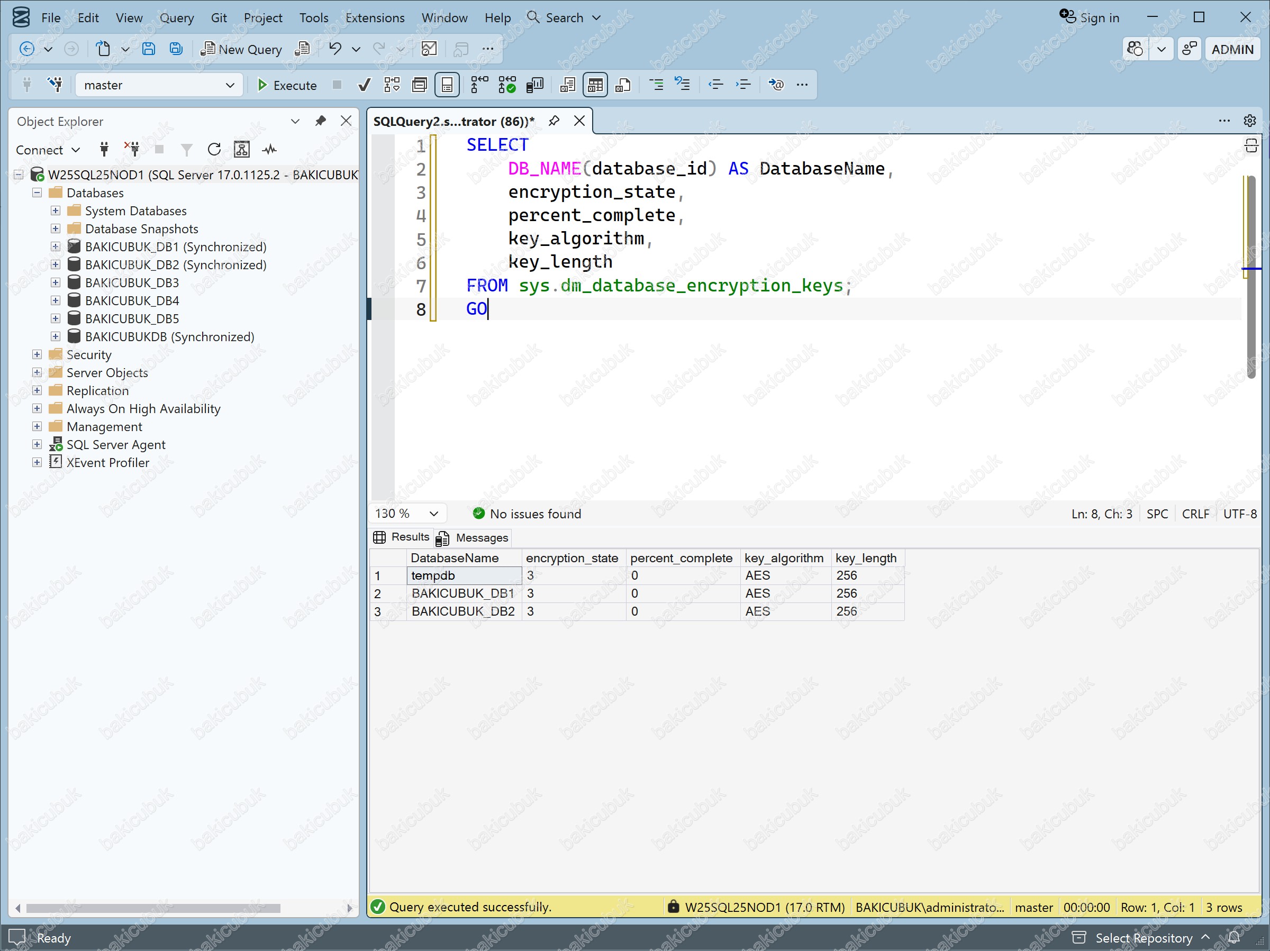1270x951 pixels.
Task: Click Select Repository in status bar
Action: 1143,938
